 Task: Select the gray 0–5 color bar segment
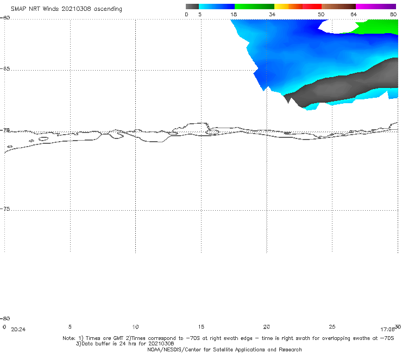[x=192, y=7]
